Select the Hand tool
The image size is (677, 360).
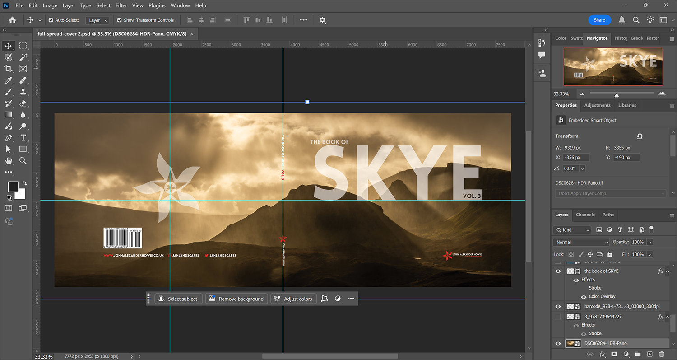pos(8,161)
